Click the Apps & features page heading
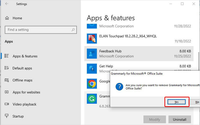Viewport: 200px width, 125px height. tap(111, 18)
